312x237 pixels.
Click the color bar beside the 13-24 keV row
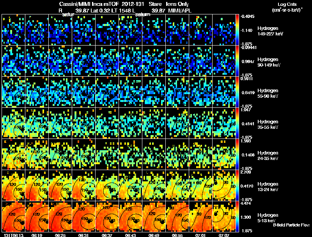click(x=237, y=186)
